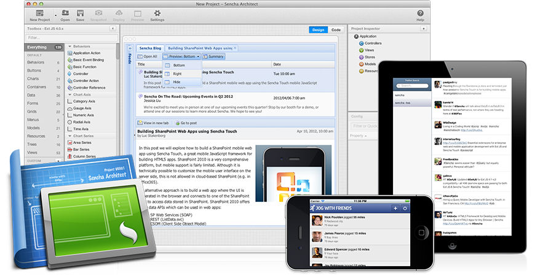Collapse the Chart Axis group

[69, 94]
